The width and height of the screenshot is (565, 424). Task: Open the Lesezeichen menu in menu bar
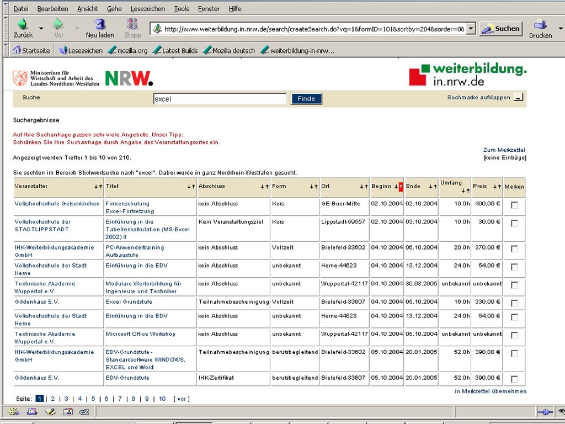point(148,9)
